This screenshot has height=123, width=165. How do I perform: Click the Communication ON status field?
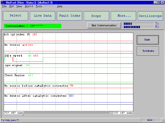pyautogui.click(x=33, y=26)
